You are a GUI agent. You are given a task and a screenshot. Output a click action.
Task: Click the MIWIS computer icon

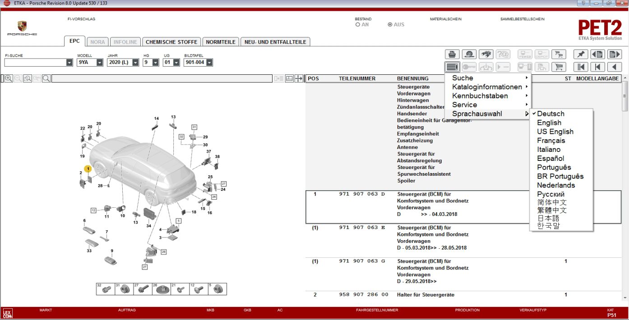pyautogui.click(x=525, y=55)
